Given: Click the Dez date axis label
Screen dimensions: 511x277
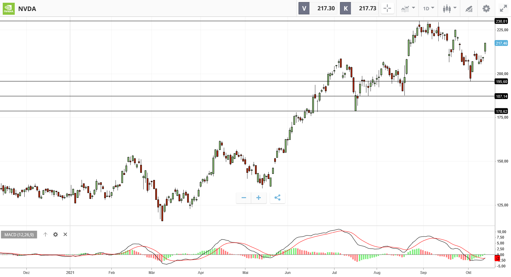Looking at the screenshot, I should (26, 273).
